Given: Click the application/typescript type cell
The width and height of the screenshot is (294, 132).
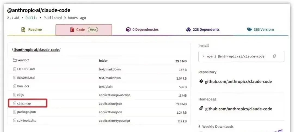Looking at the screenshot, I should click(x=115, y=121).
